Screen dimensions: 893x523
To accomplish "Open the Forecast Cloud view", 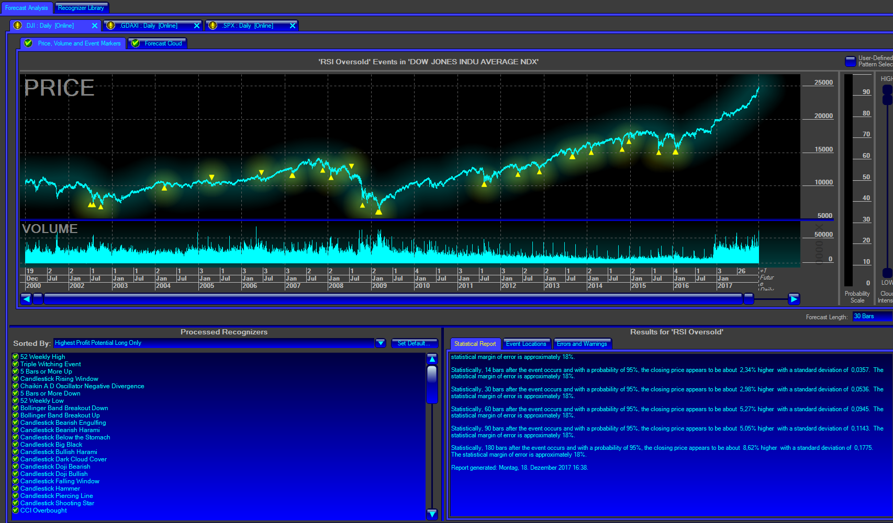I will (x=157, y=43).
